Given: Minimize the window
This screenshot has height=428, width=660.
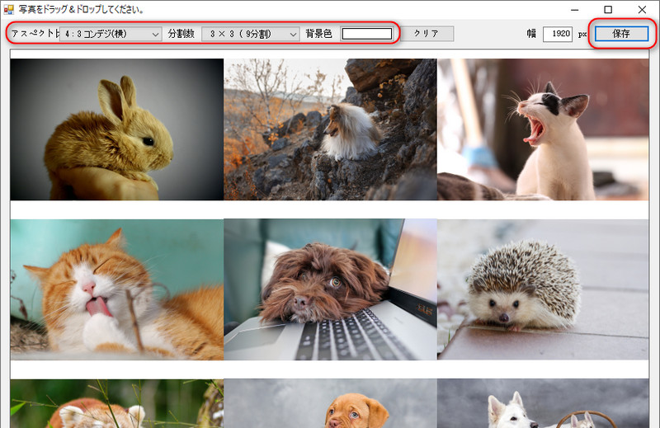Looking at the screenshot, I should (574, 9).
